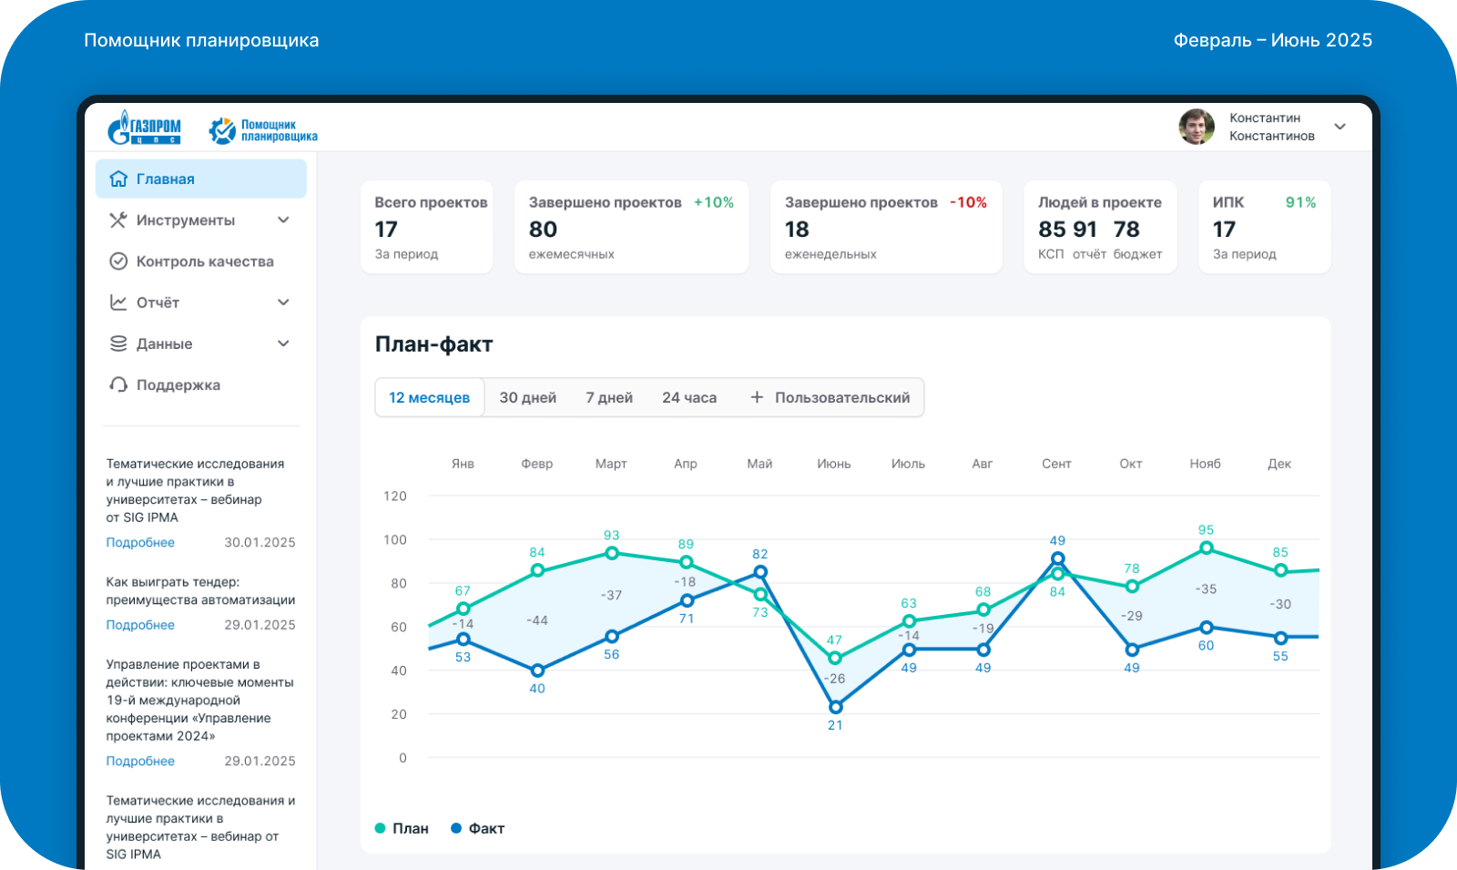This screenshot has height=870, width=1457.
Task: Click the Помощник планировщика logo icon
Action: coord(221,130)
